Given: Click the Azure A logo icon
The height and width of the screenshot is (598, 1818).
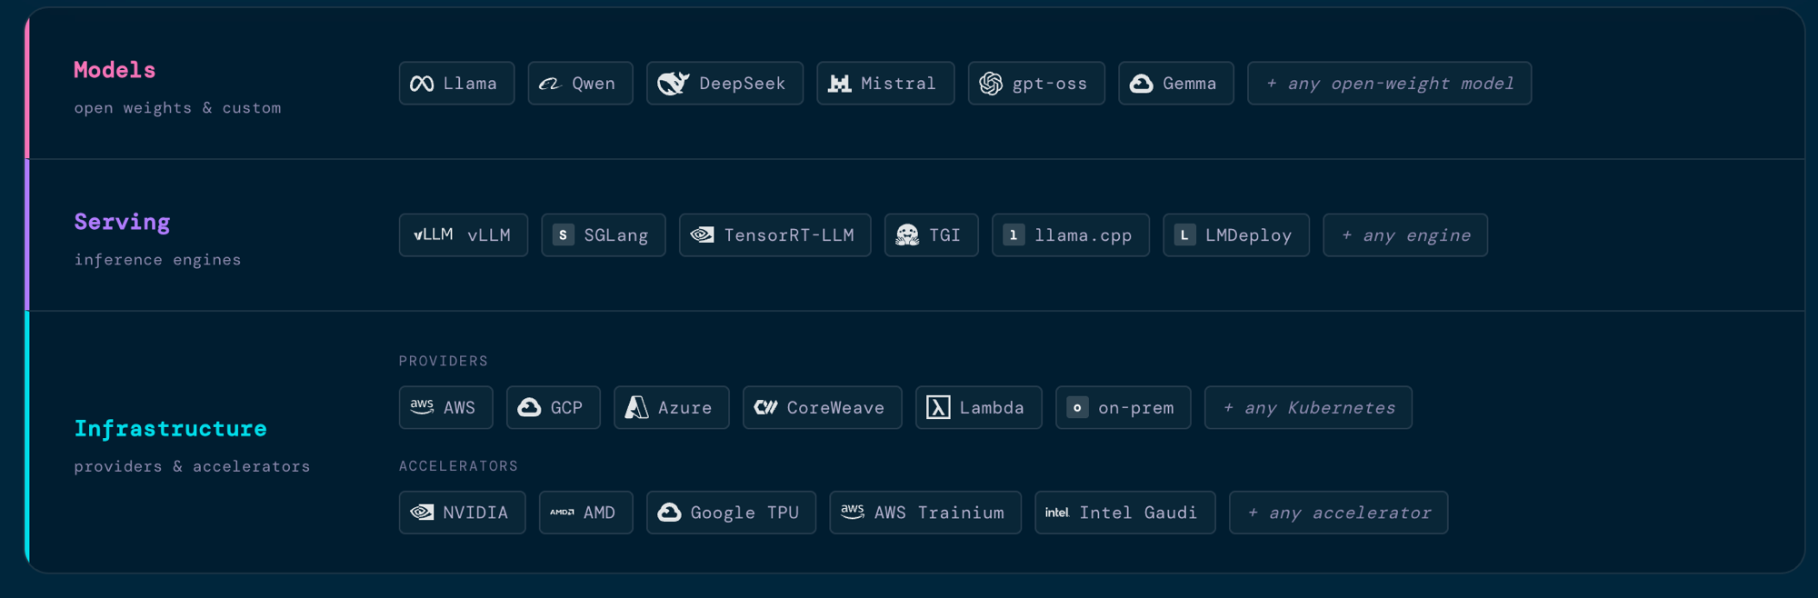Looking at the screenshot, I should point(636,407).
